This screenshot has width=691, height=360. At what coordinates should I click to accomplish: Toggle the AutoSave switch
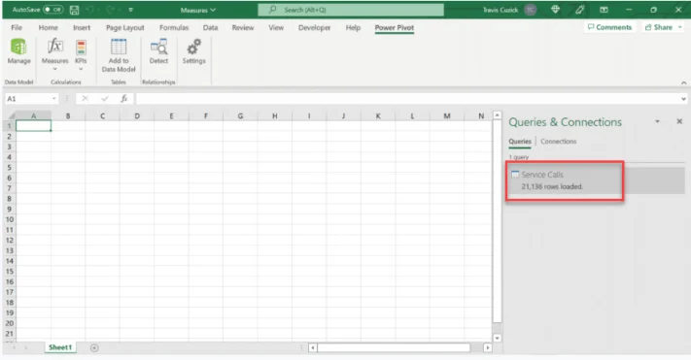coord(52,10)
